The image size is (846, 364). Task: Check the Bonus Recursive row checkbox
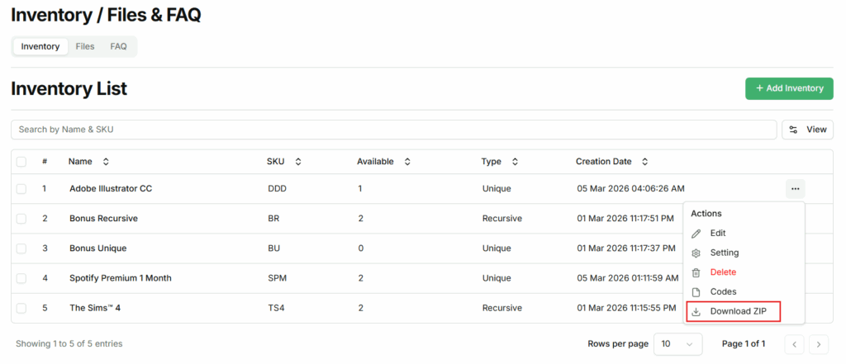click(x=21, y=219)
